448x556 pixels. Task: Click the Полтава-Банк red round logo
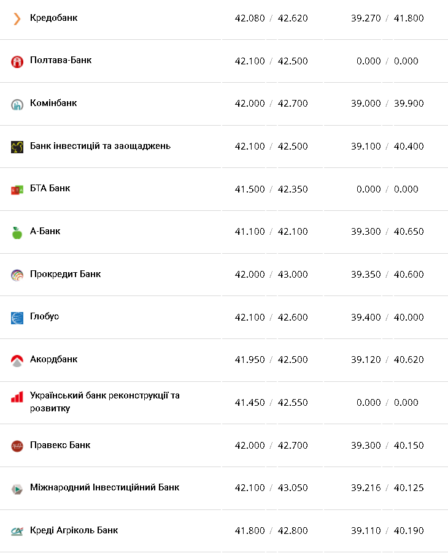17,61
